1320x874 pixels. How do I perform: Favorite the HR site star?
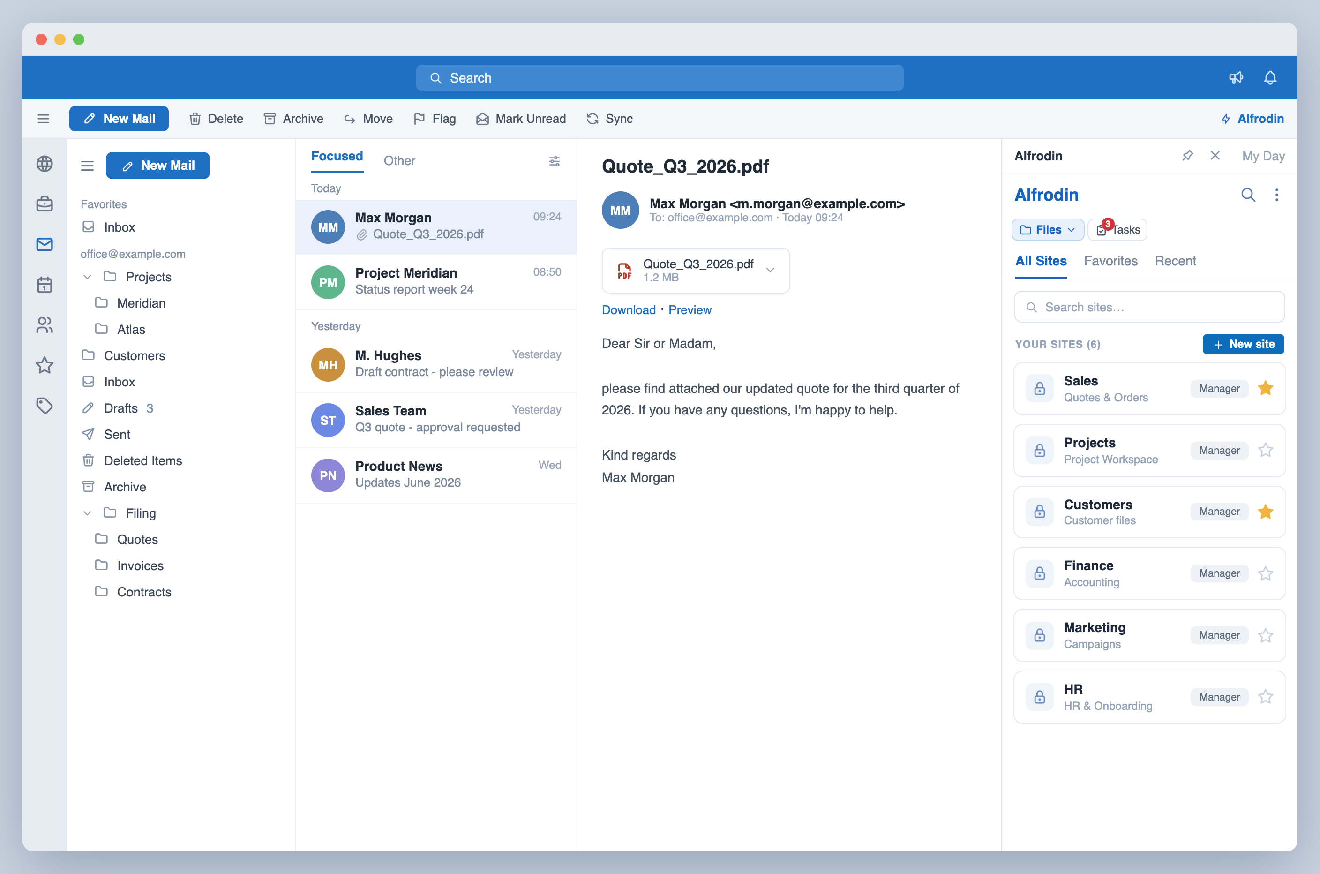point(1266,697)
